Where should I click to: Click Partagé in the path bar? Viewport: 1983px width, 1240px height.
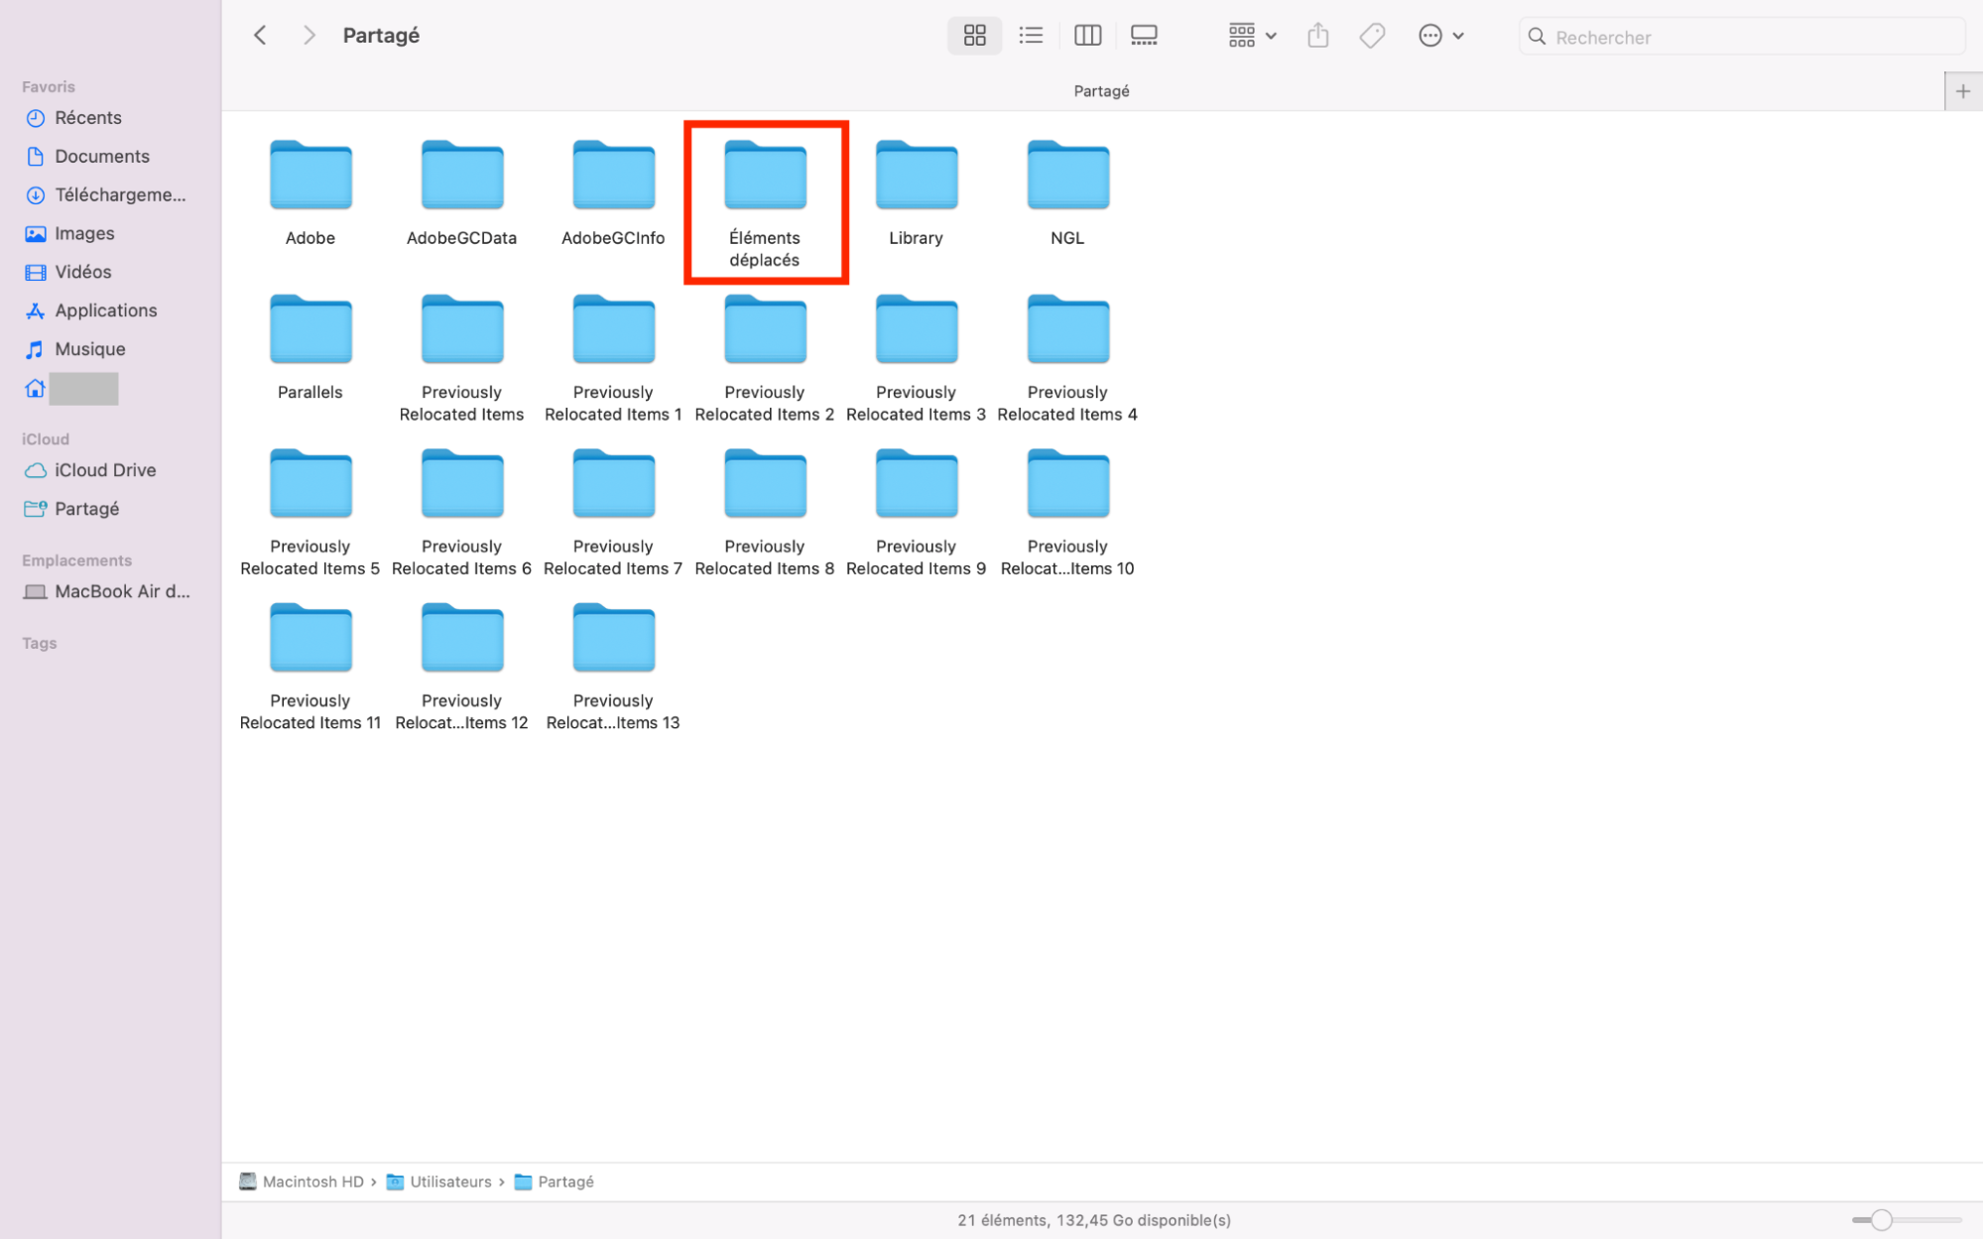pos(555,1182)
